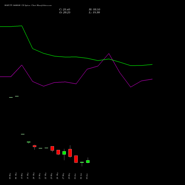Click the chart title text starting with MARUTI
This screenshot has height=185, width=185.
click(28, 6)
